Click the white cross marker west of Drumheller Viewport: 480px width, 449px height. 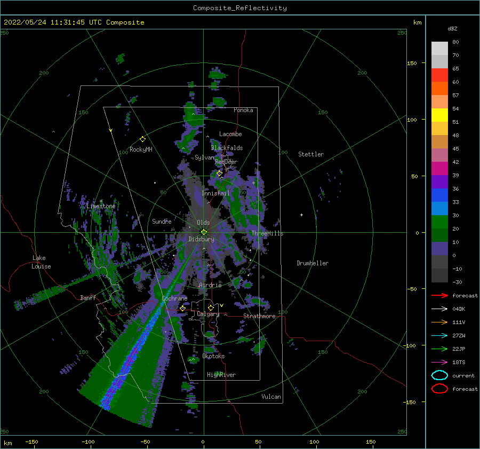[301, 215]
